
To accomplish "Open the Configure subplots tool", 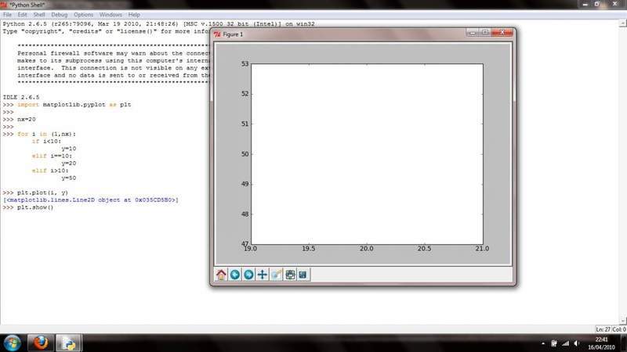I will click(x=290, y=275).
